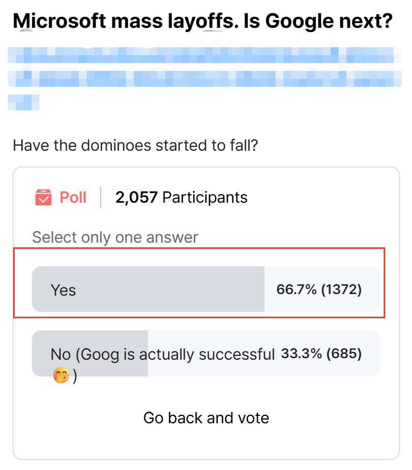This screenshot has width=412, height=470.
Task: Click the red Poll ballot box icon
Action: pos(44,197)
